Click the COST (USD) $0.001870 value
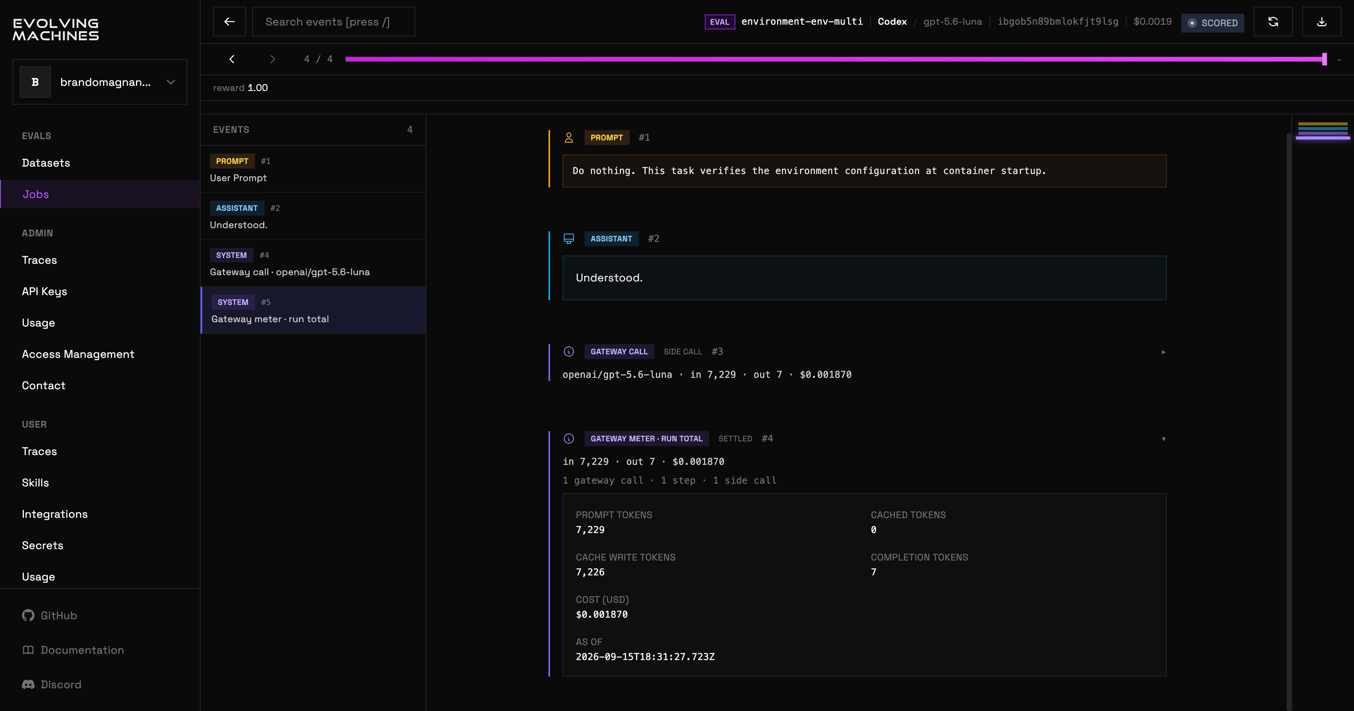Viewport: 1354px width, 711px height. coord(601,614)
